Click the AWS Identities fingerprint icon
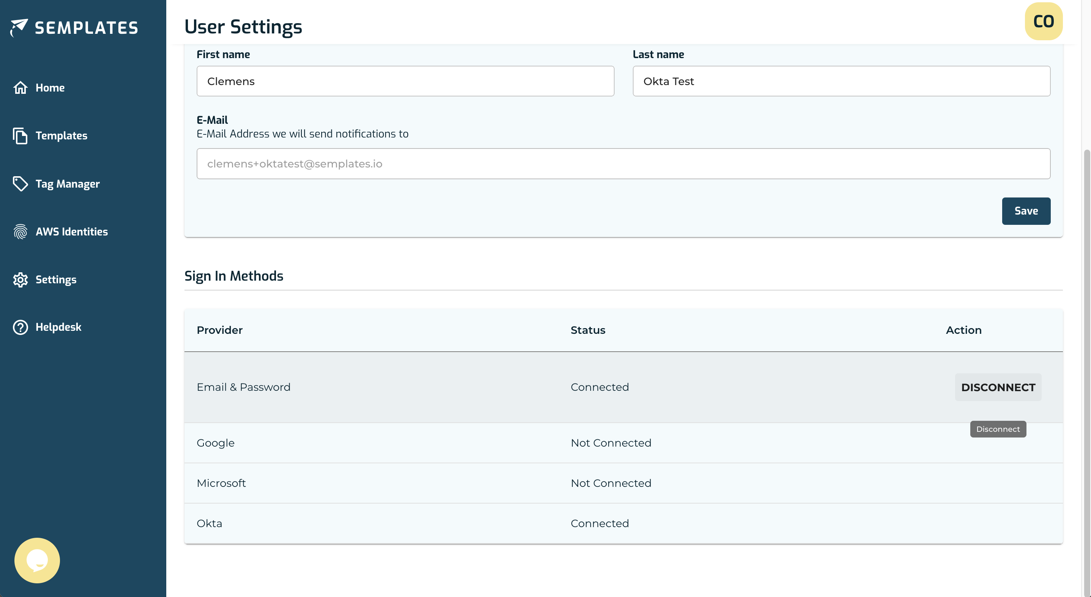This screenshot has height=597, width=1091. coord(20,232)
